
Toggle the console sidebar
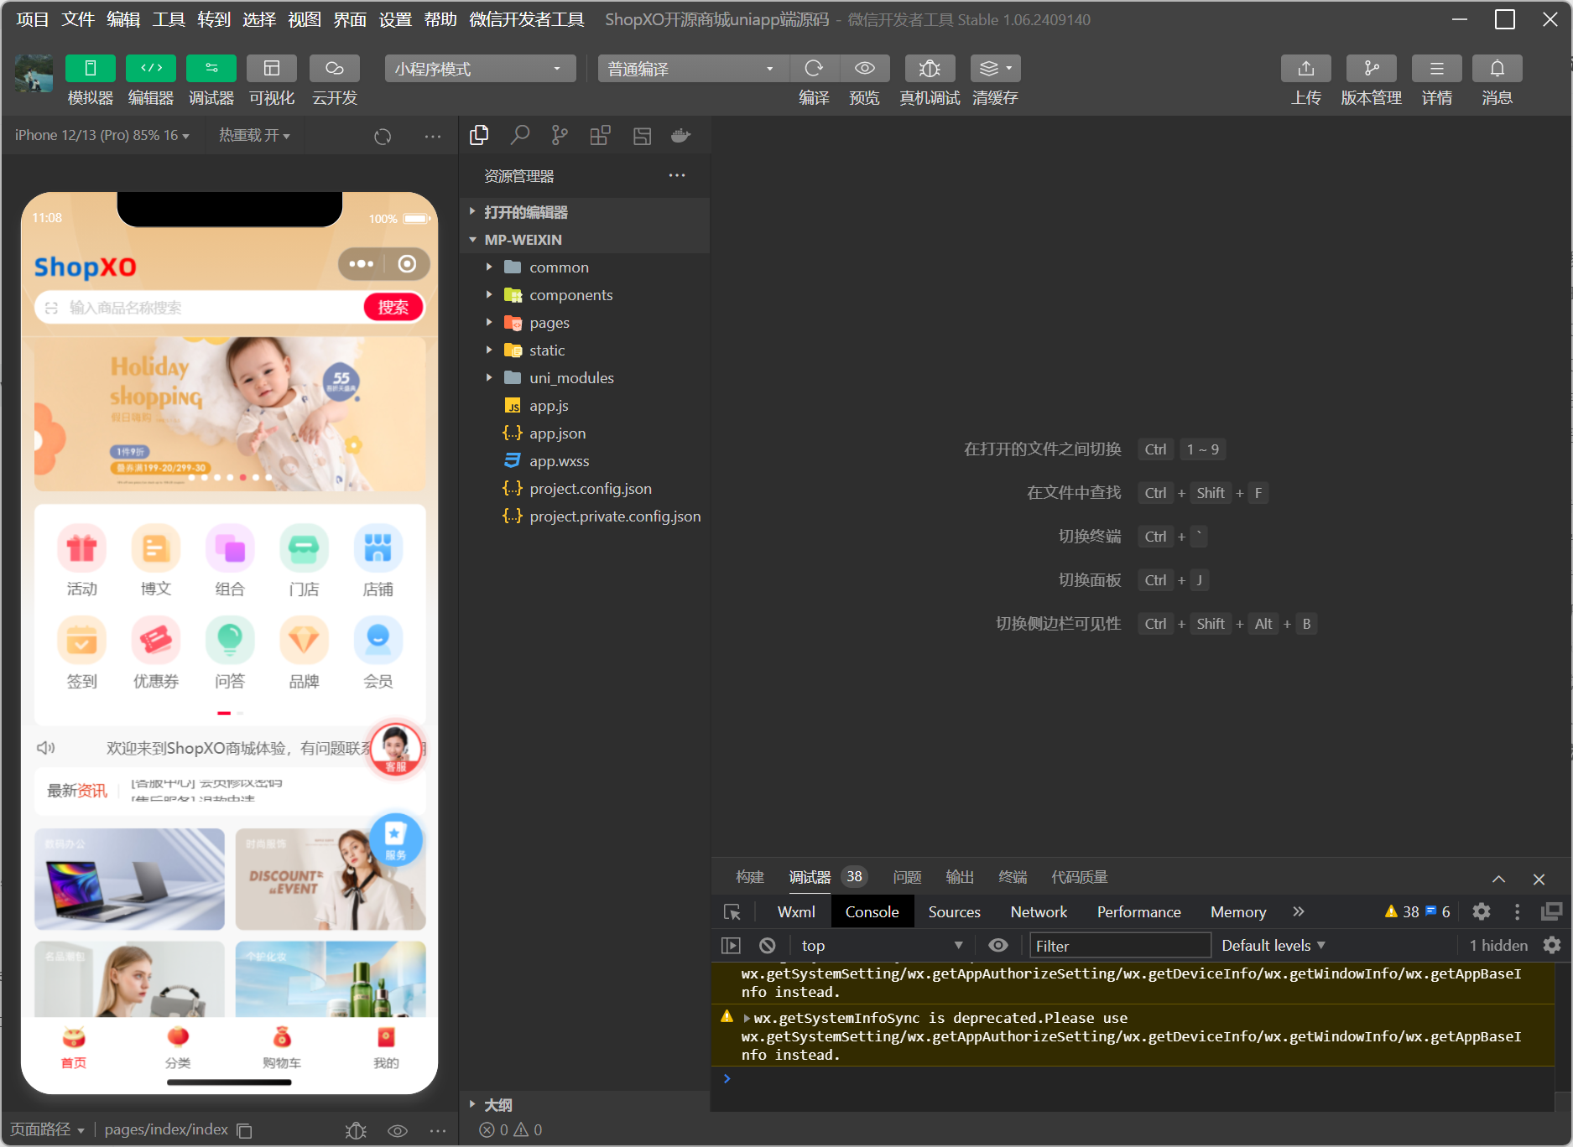(x=732, y=946)
